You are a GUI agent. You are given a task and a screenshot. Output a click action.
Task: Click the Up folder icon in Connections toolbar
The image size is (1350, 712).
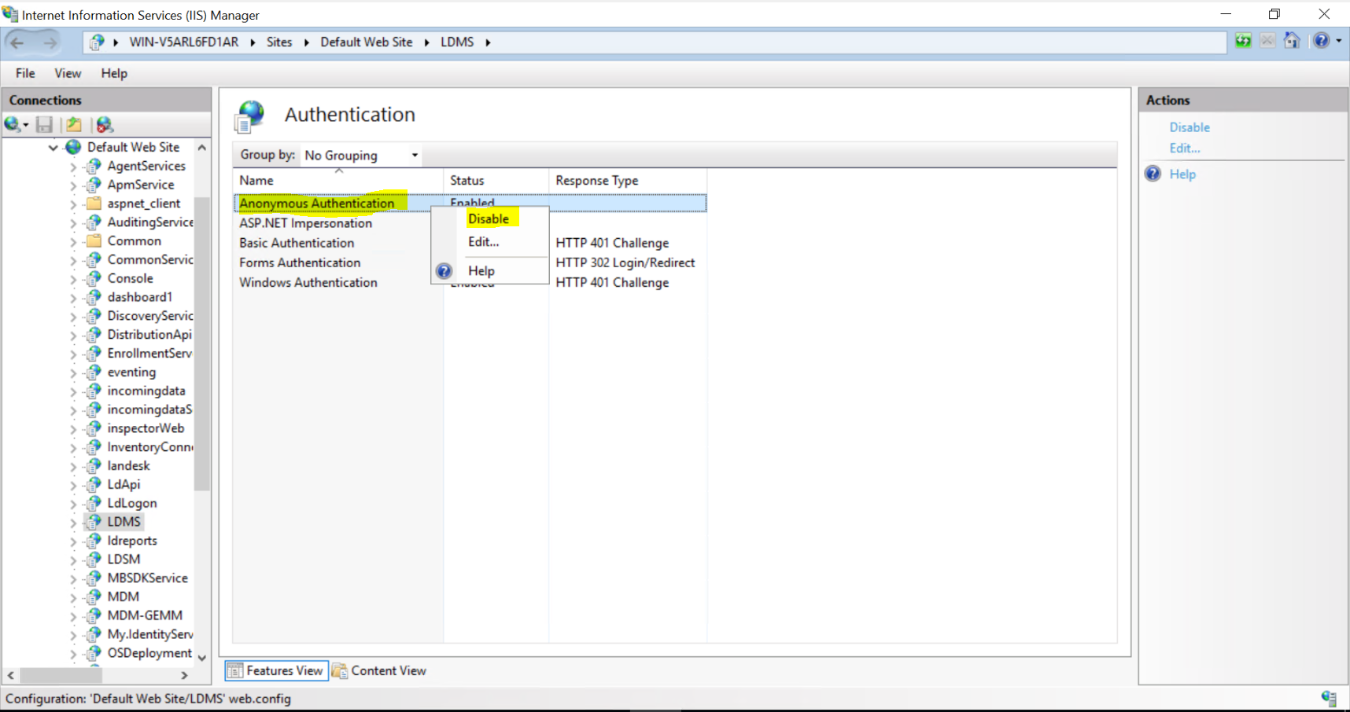72,124
